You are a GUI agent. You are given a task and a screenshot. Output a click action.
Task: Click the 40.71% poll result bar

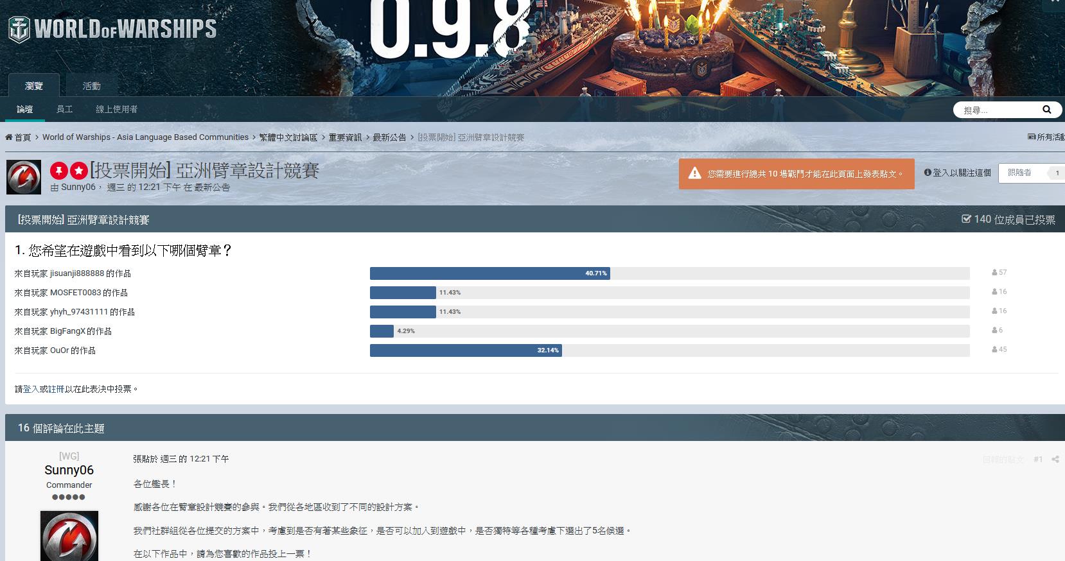489,273
